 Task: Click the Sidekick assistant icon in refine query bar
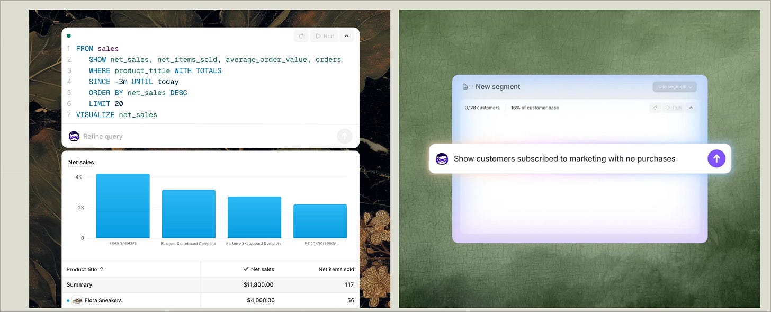[x=74, y=136]
